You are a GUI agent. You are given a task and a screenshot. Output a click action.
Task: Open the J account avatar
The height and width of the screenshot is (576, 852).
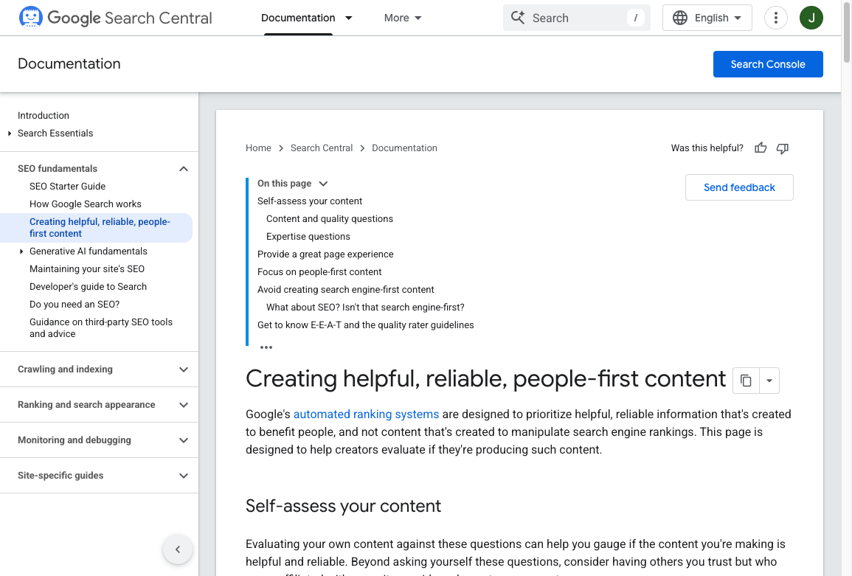pyautogui.click(x=811, y=18)
